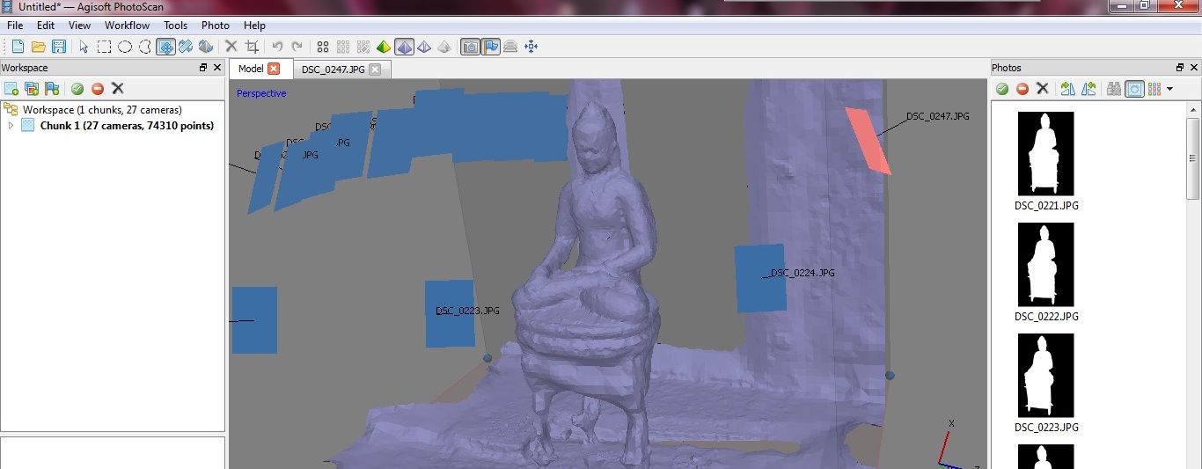The image size is (1202, 469).
Task: Toggle Show Masks in Photos pane
Action: (1135, 89)
